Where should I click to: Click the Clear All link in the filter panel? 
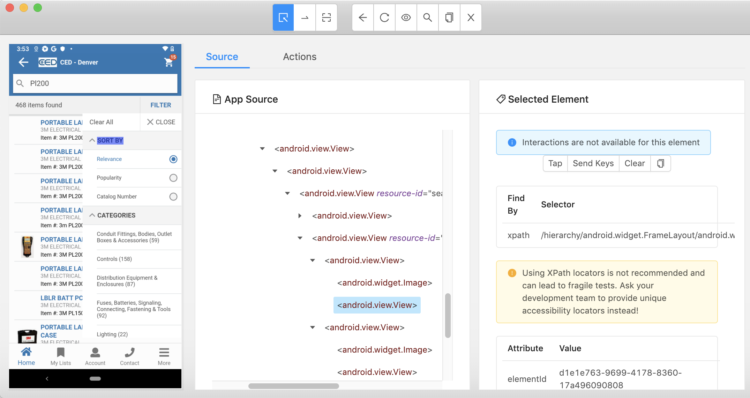point(101,122)
